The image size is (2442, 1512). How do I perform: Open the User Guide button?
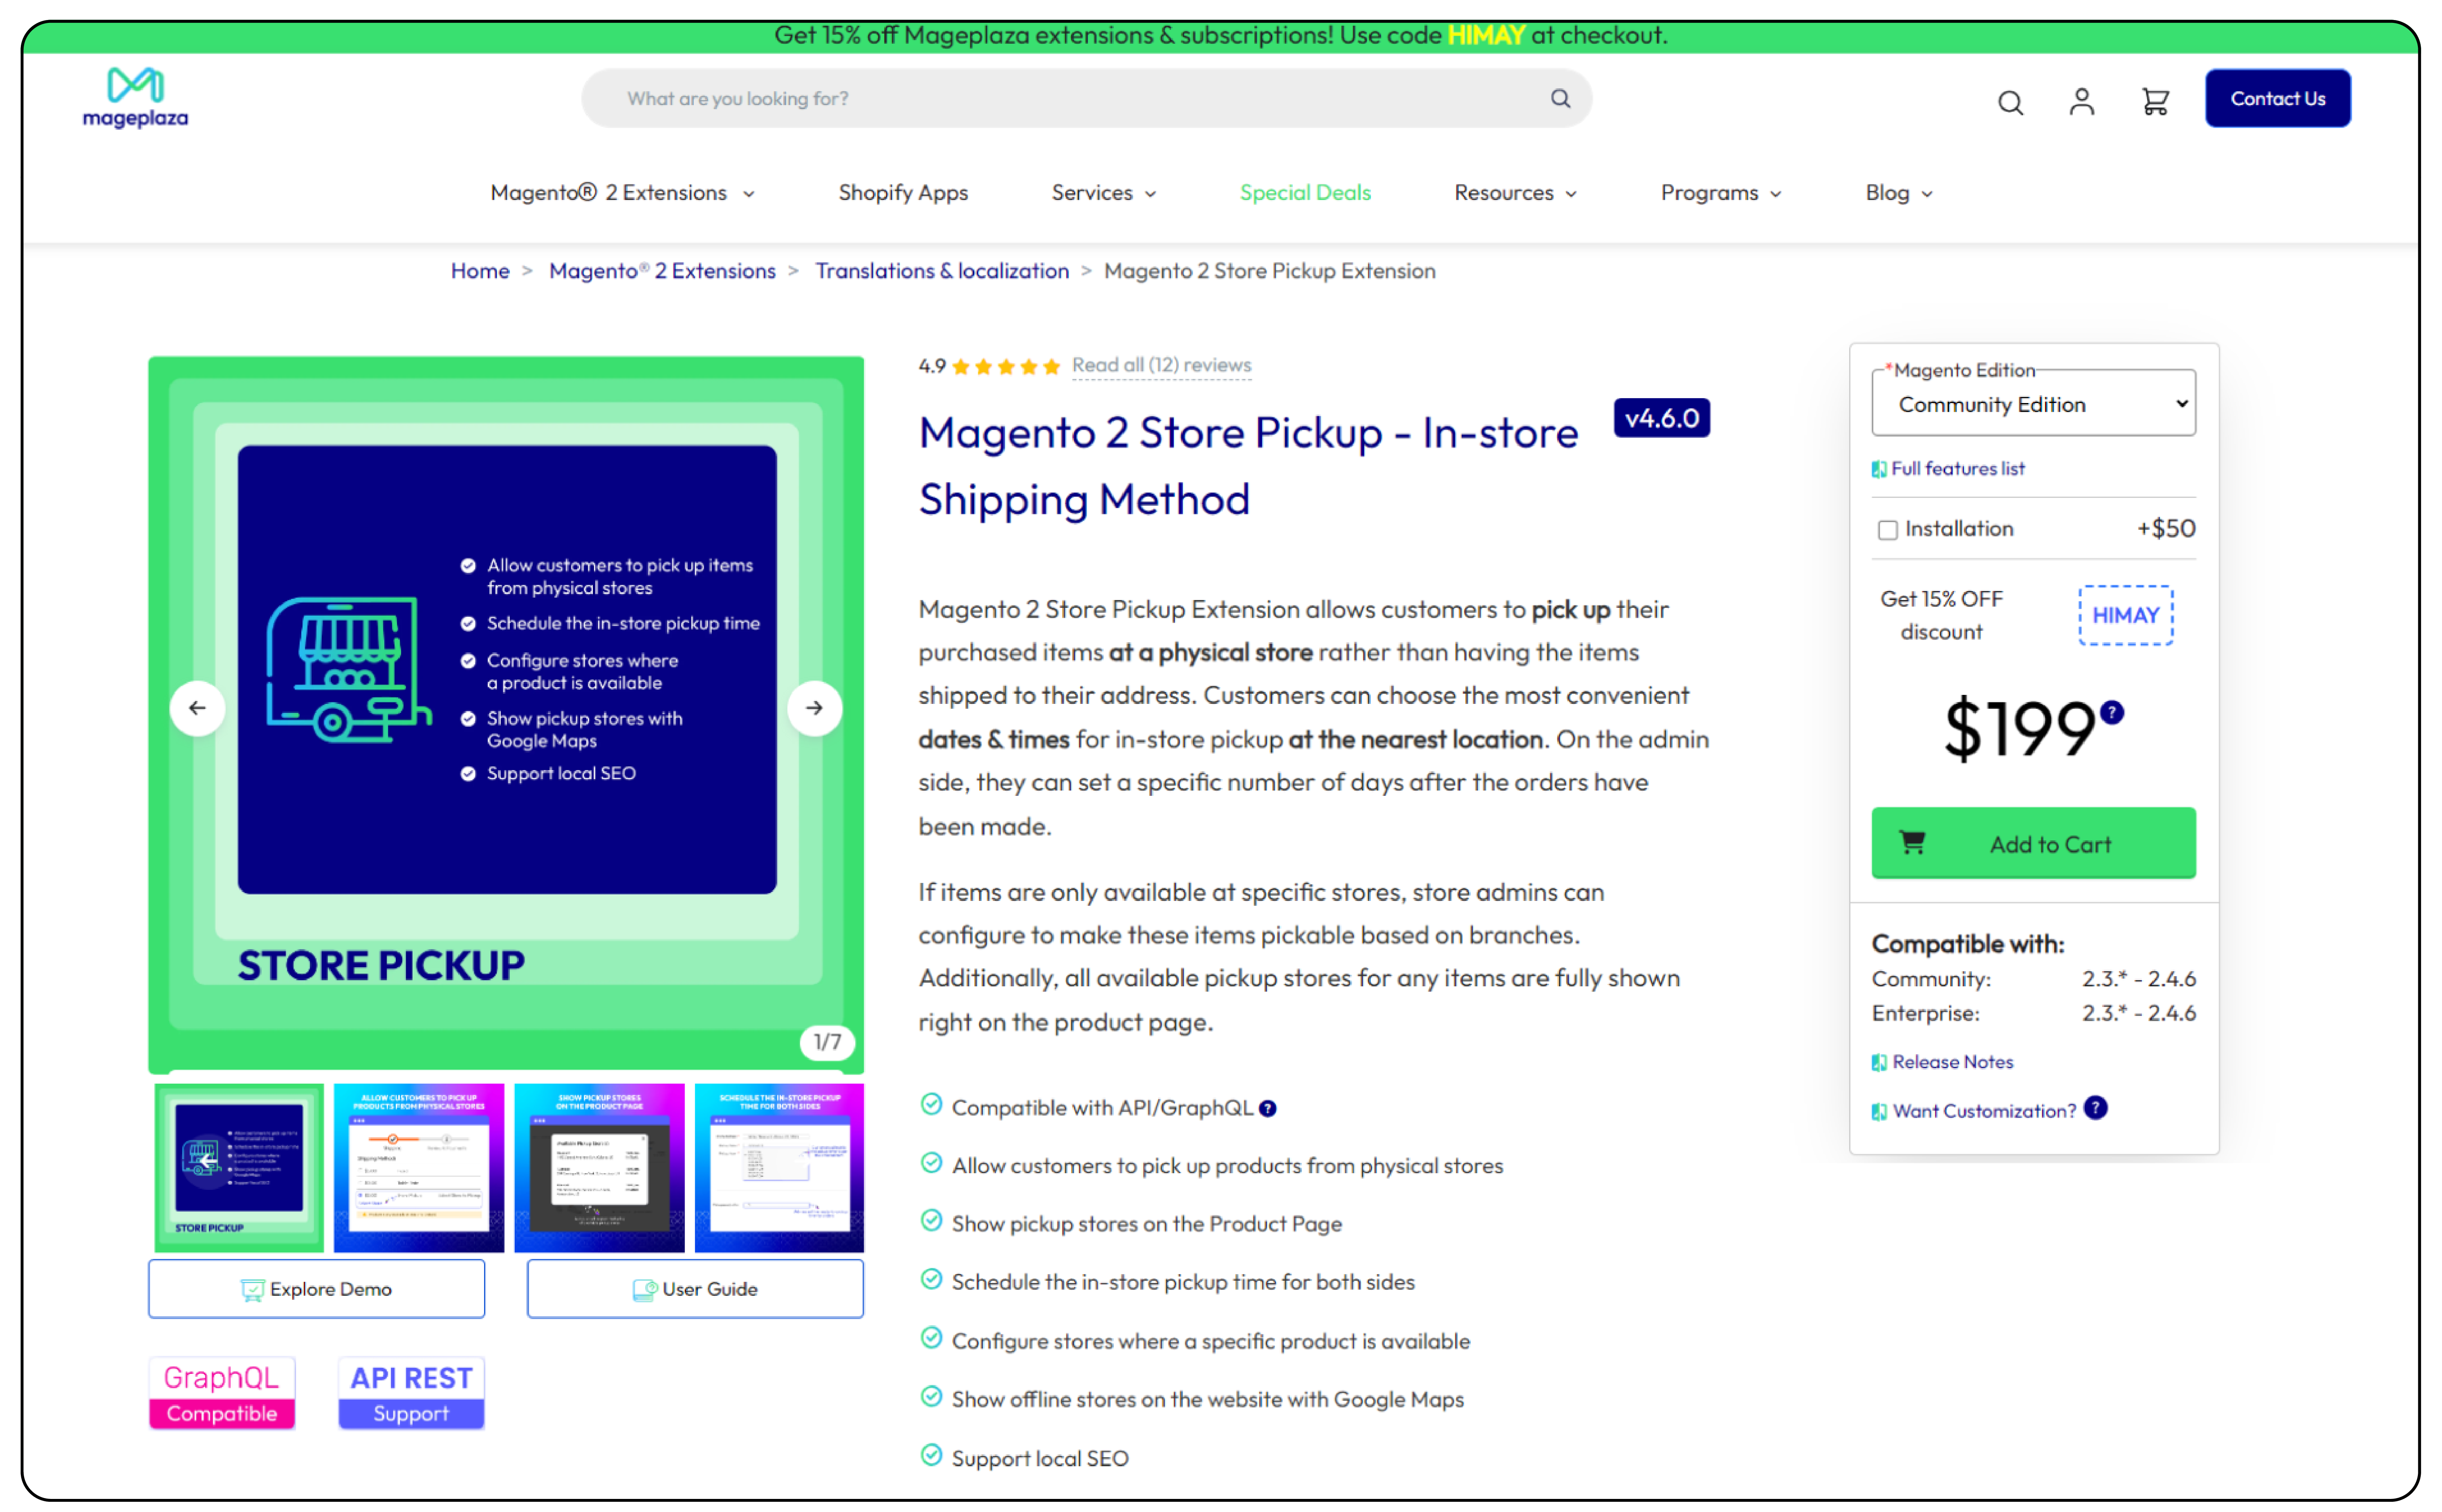point(695,1289)
